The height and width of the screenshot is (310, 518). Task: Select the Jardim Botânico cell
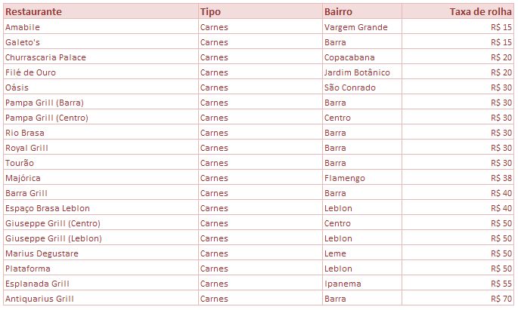[362, 72]
